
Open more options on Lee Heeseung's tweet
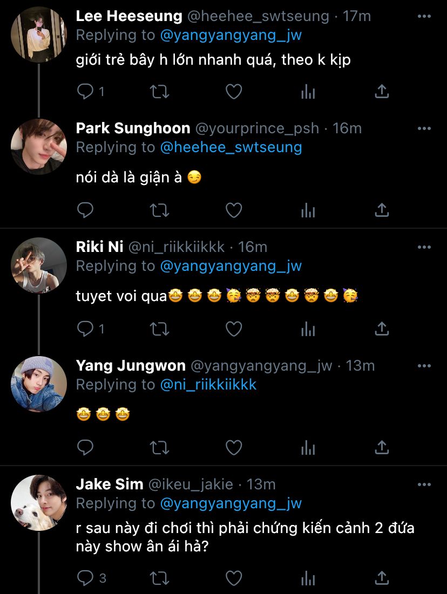point(424,16)
